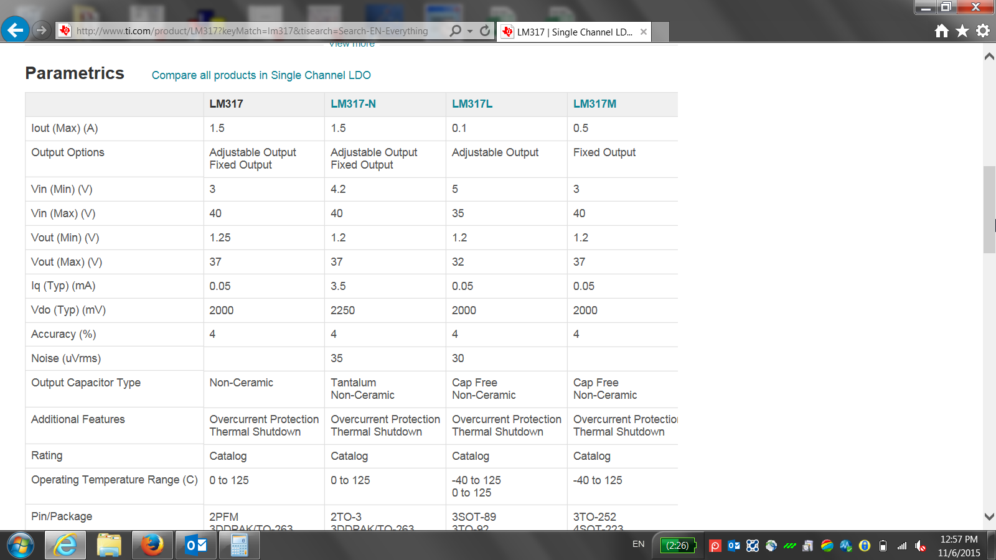Click the muted volume speaker icon

[x=920, y=546]
